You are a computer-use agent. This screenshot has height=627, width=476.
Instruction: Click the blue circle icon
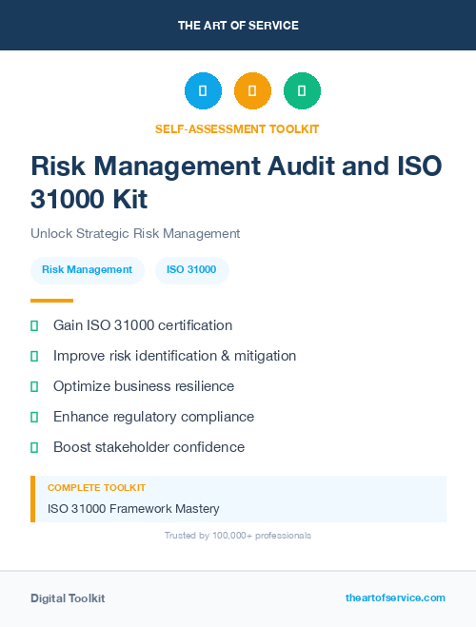203,90
